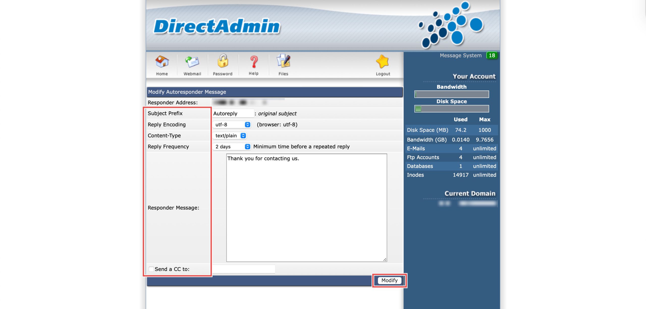Click the Logout star icon
Screen dimensions: 646x309
383,62
